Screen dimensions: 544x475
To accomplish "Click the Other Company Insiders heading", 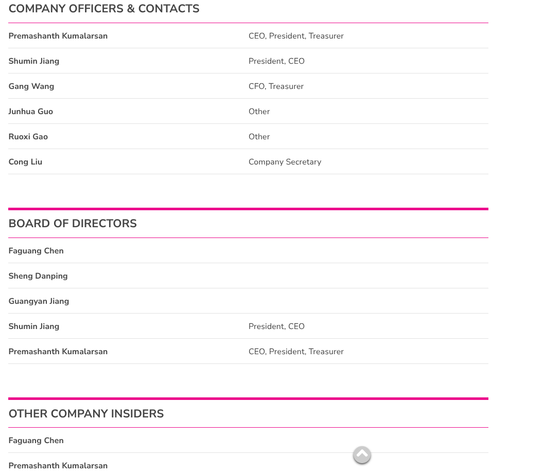I will click(x=86, y=414).
